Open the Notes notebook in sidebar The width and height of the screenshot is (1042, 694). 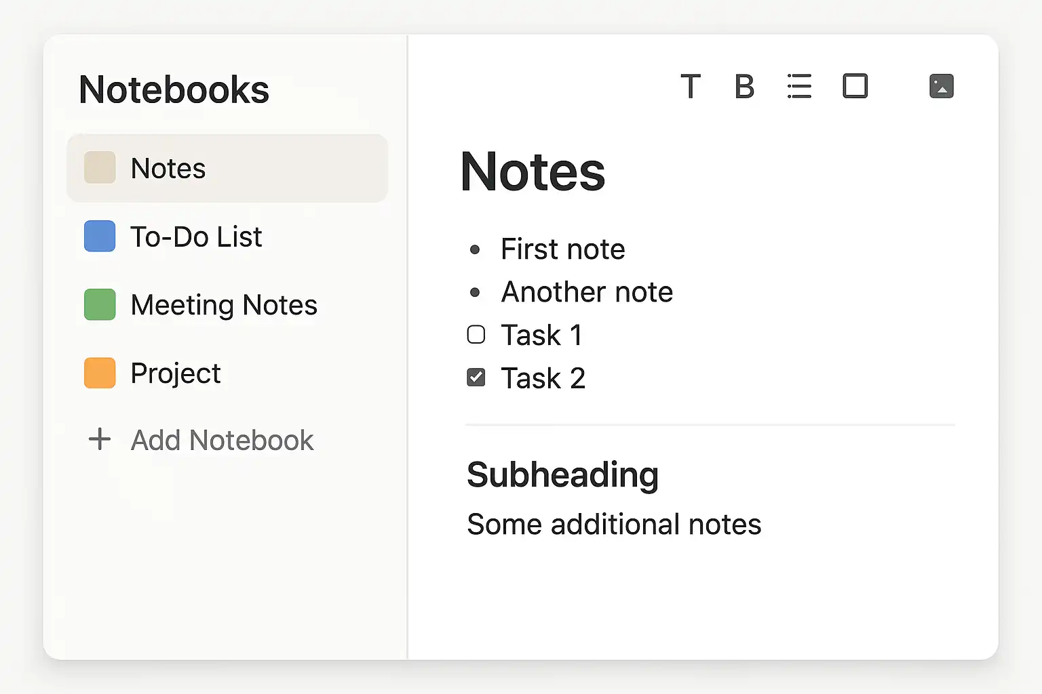coord(168,168)
